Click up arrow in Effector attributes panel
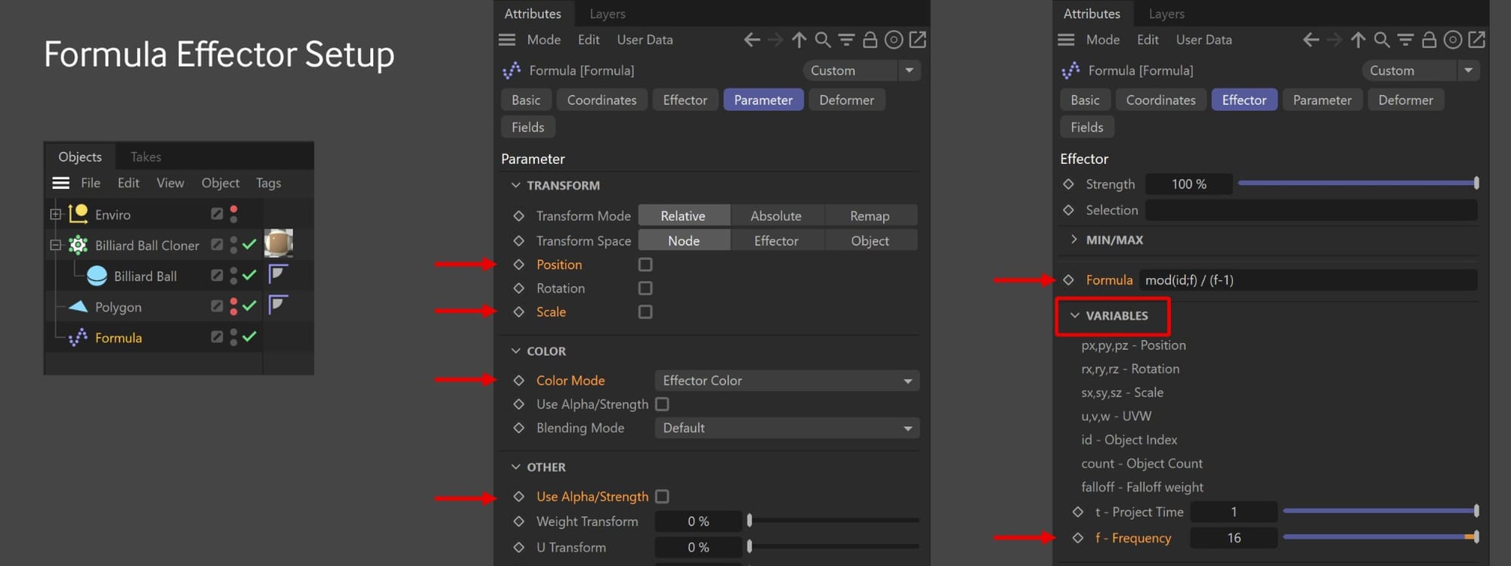 coord(1358,40)
